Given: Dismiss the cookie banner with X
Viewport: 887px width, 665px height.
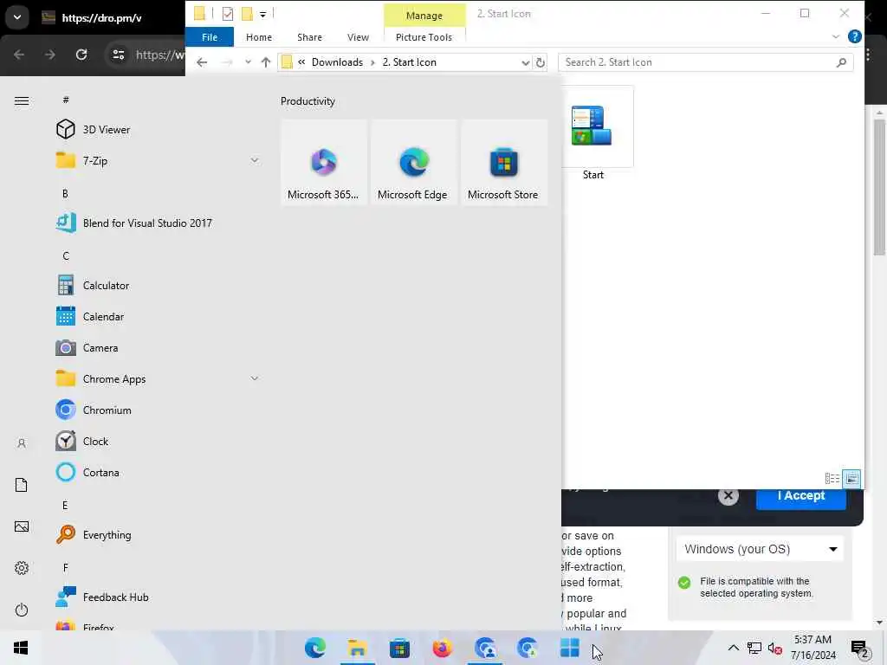Looking at the screenshot, I should click(728, 496).
